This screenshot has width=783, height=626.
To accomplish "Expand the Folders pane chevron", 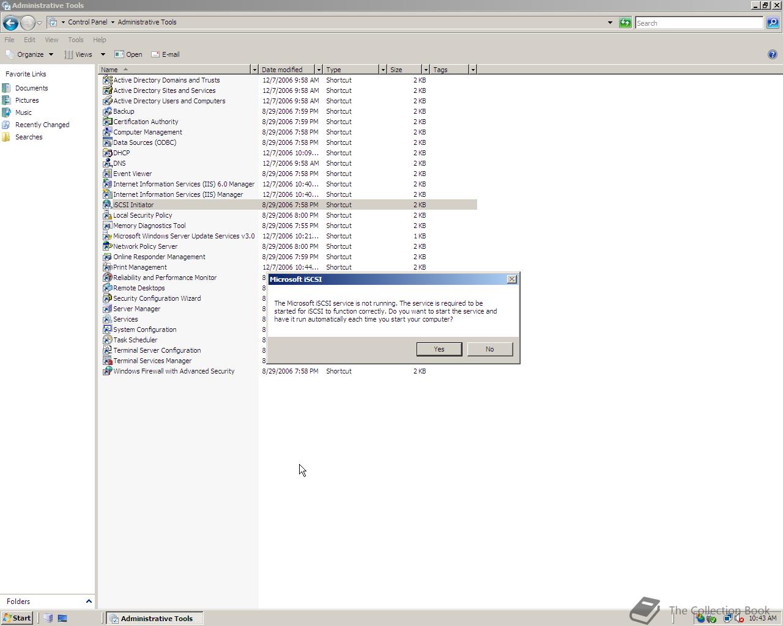I will tap(89, 602).
